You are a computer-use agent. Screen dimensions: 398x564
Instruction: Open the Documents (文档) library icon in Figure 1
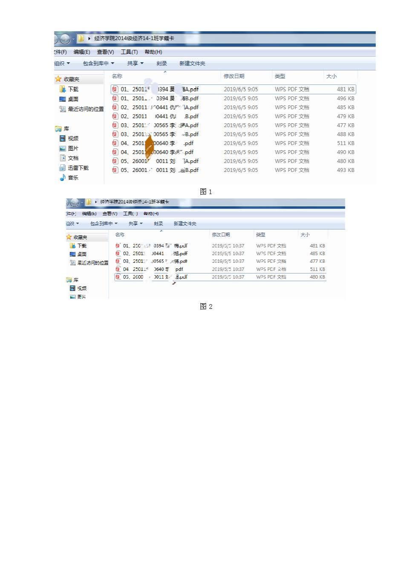click(63, 158)
